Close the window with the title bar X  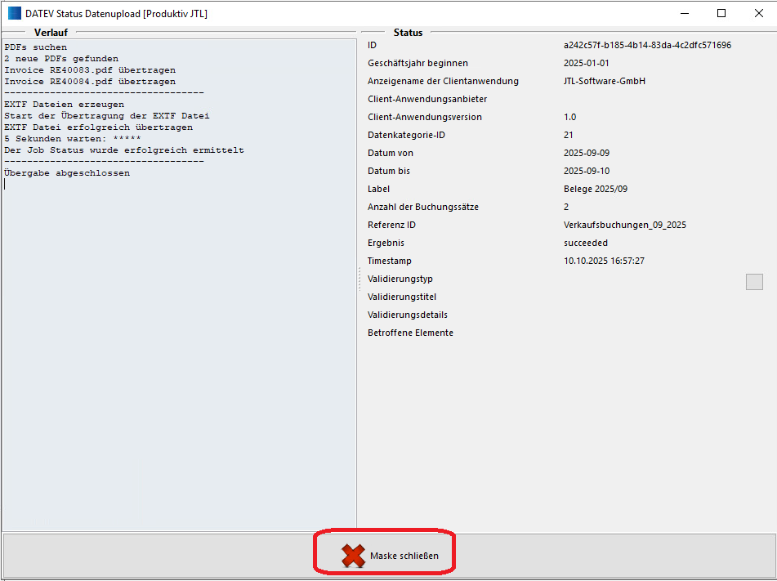757,13
